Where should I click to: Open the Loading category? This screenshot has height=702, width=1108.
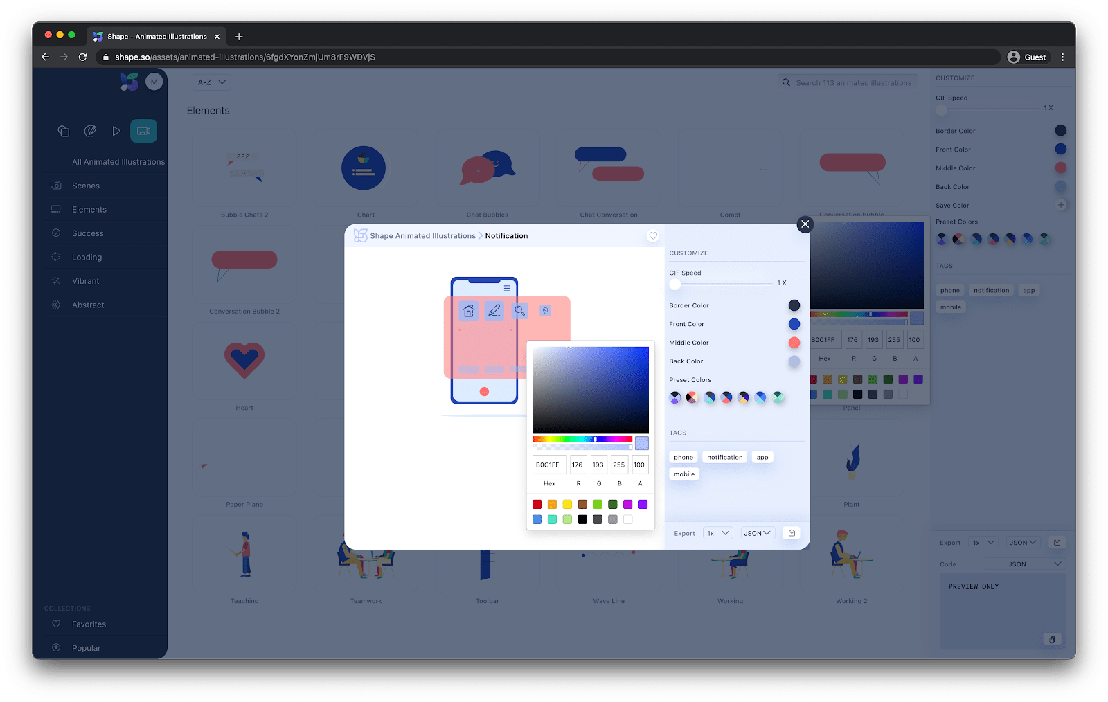pos(87,257)
